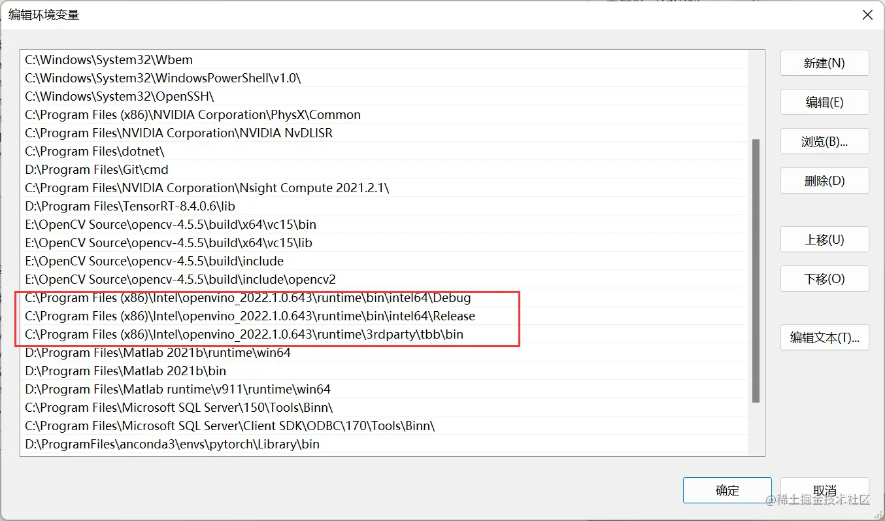
Task: Select the opencv-4.5.5 vc15\bin entry
Action: [x=384, y=224]
